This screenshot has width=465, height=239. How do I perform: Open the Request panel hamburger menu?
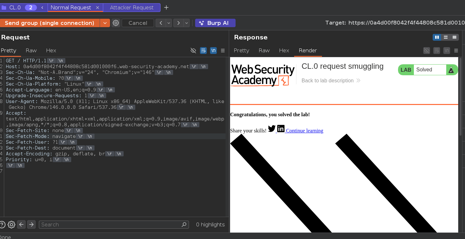[223, 50]
